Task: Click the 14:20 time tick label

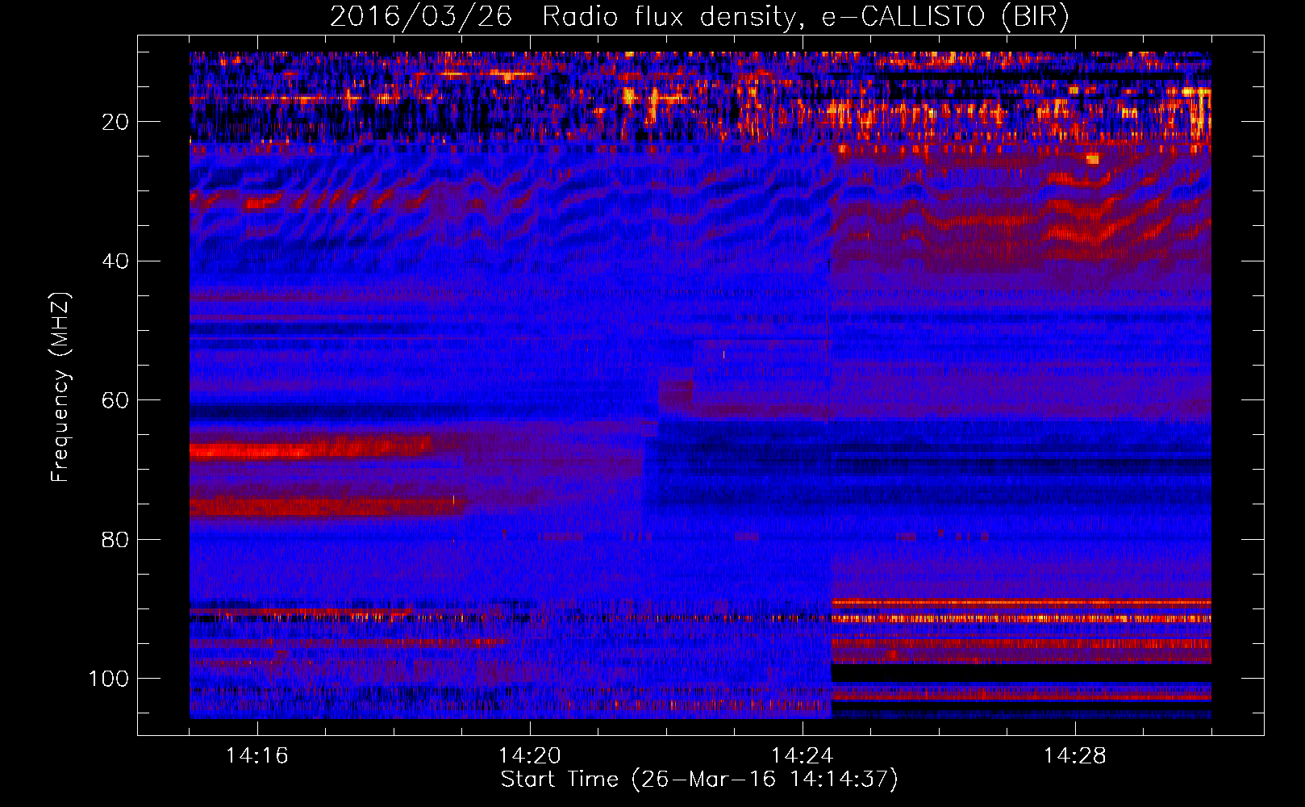Action: [530, 755]
